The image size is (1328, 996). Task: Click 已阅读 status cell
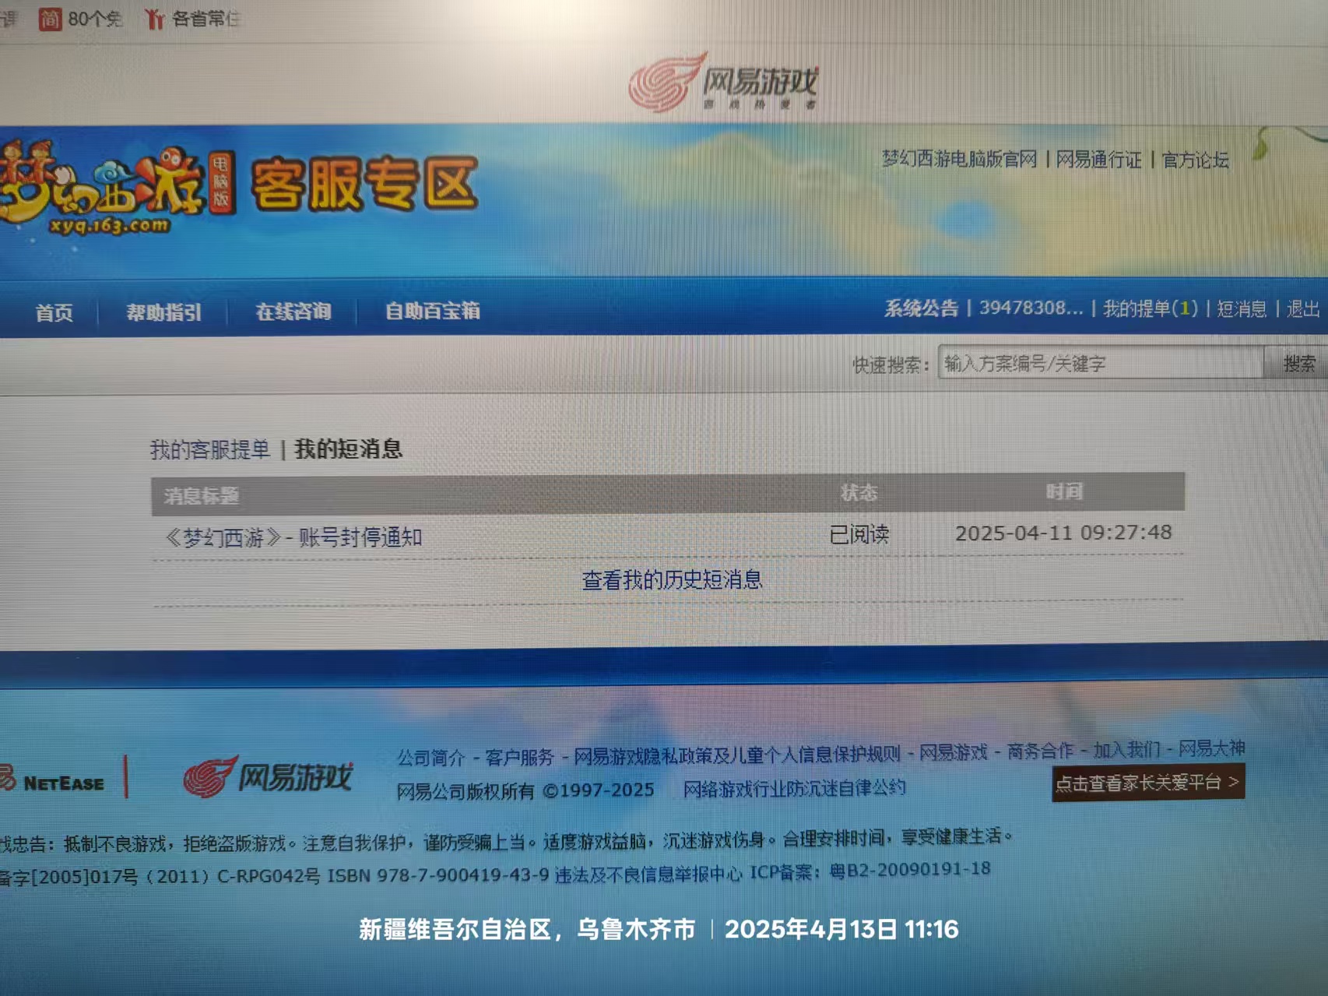click(859, 534)
